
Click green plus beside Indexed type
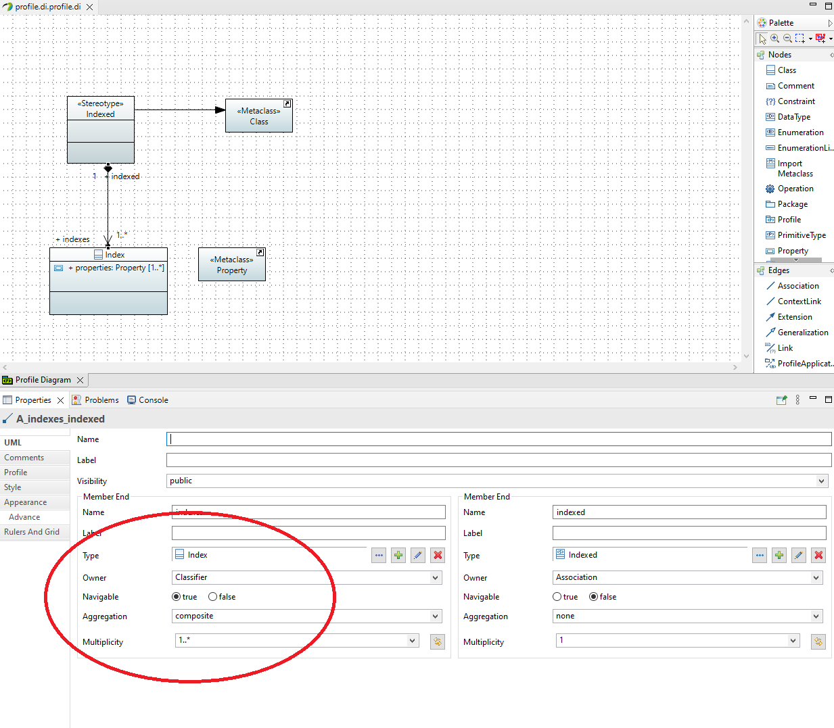(779, 556)
